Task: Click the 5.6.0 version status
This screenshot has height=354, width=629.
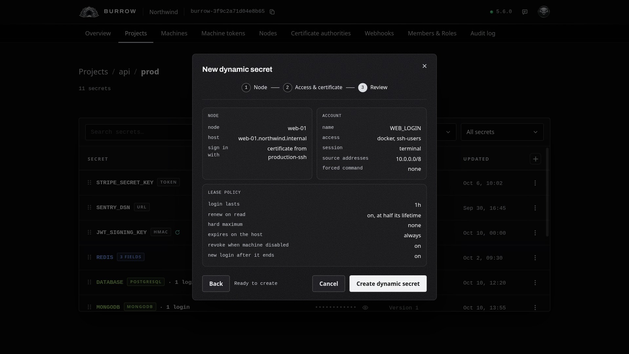Action: pos(501,12)
